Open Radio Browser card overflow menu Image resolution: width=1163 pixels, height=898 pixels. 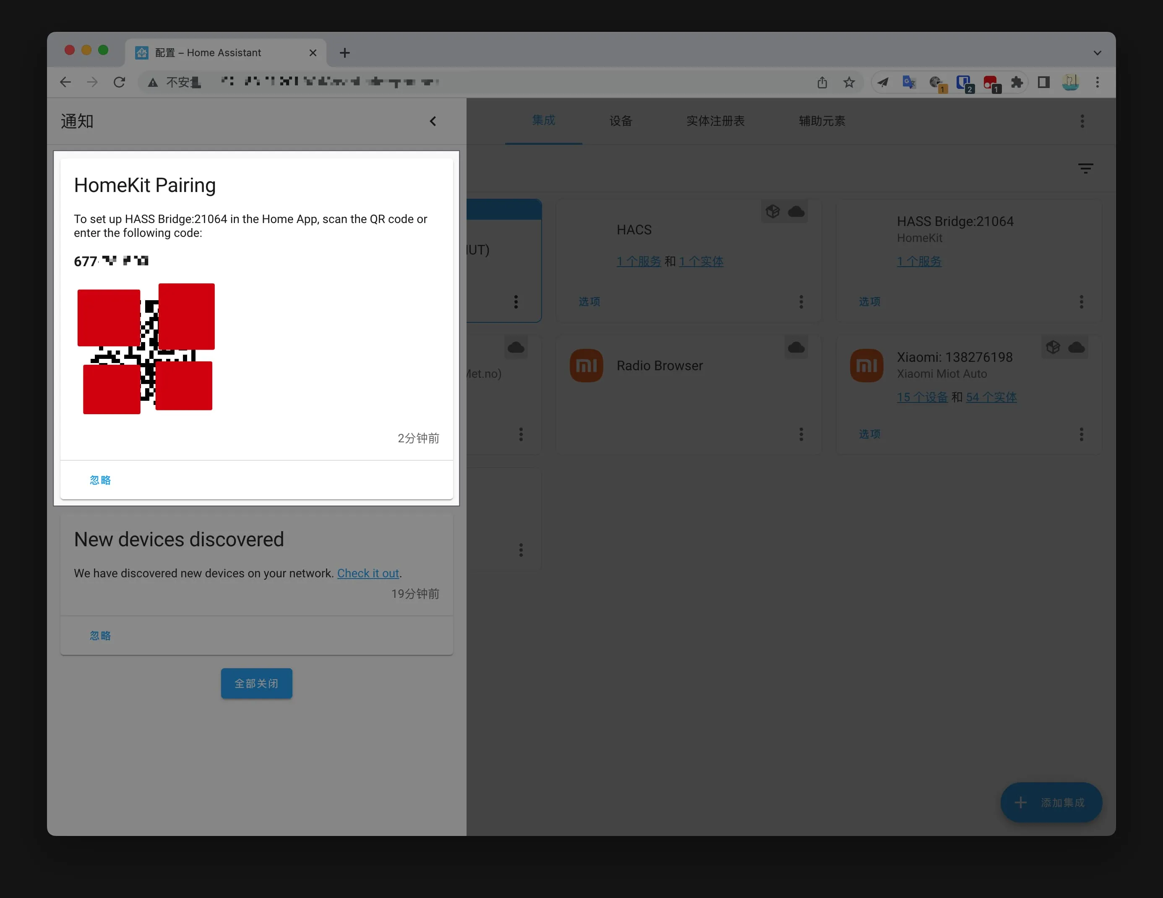coord(801,434)
